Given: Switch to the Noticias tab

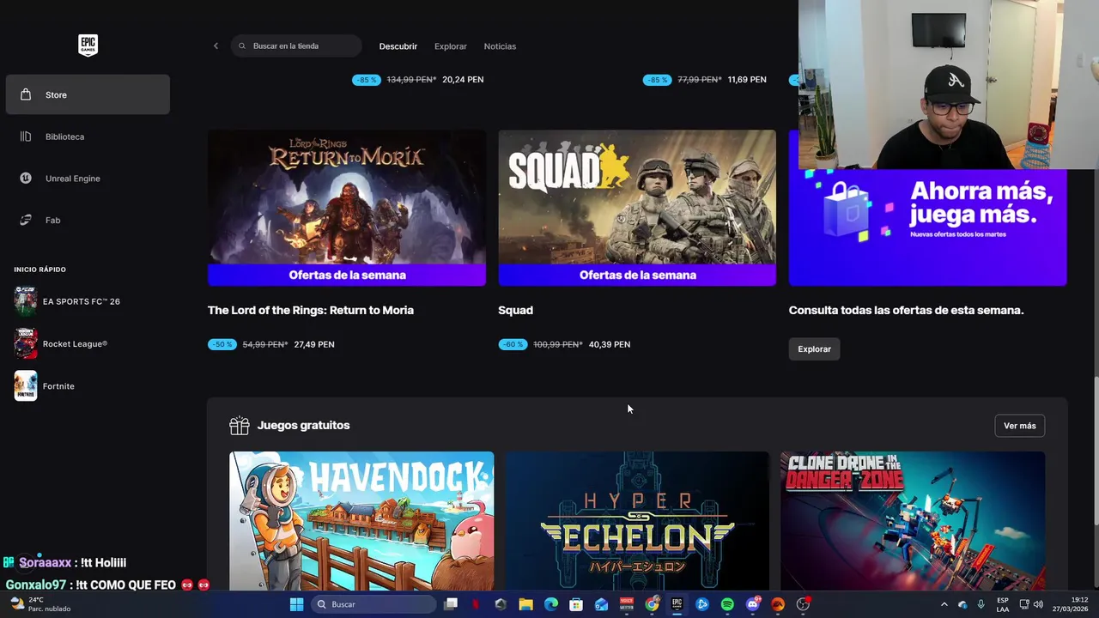Looking at the screenshot, I should pyautogui.click(x=500, y=46).
